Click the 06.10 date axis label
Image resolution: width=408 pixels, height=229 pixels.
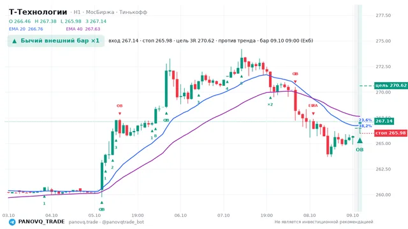[180, 215]
